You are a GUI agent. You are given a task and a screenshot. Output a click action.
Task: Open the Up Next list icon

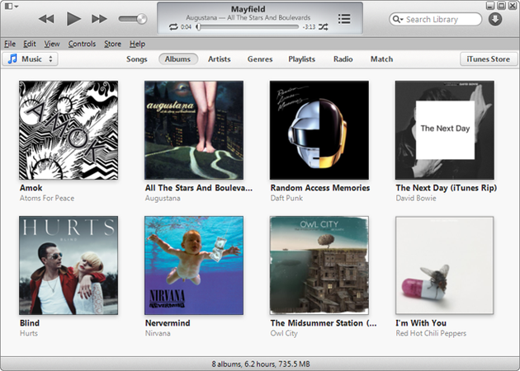[344, 19]
